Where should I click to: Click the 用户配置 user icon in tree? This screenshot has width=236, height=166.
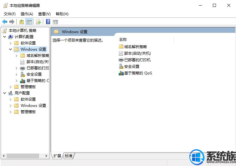tap(11, 93)
